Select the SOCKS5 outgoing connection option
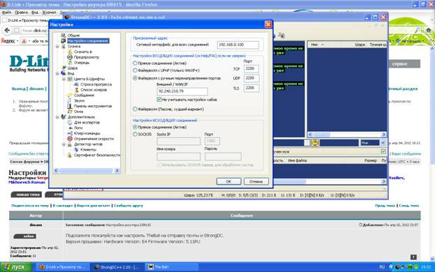Image resolution: width=435 pixels, height=272 pixels. 135,135
